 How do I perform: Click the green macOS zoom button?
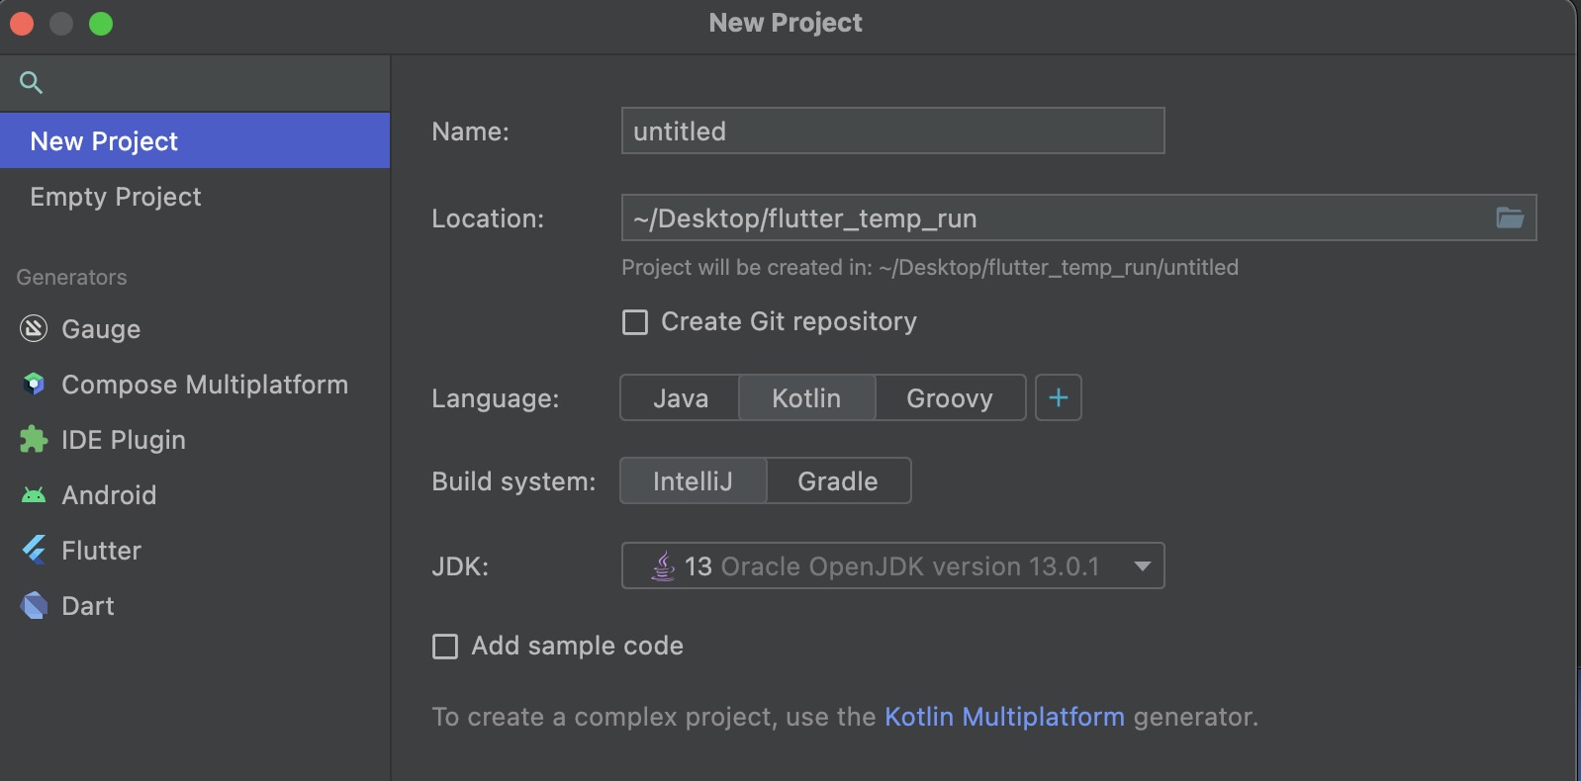click(x=101, y=24)
